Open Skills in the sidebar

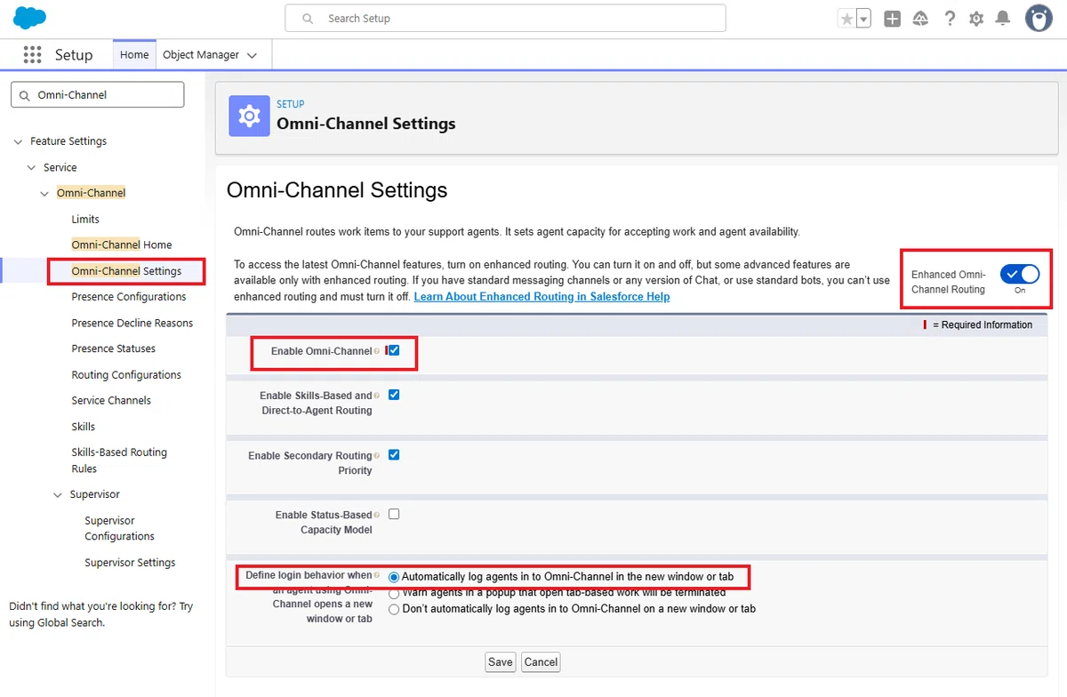click(x=84, y=427)
